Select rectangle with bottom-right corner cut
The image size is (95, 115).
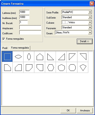pos(29,67)
